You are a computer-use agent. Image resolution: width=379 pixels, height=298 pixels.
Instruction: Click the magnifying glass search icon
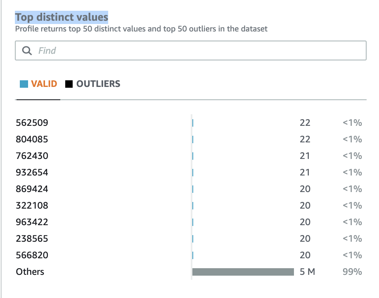pyautogui.click(x=27, y=50)
